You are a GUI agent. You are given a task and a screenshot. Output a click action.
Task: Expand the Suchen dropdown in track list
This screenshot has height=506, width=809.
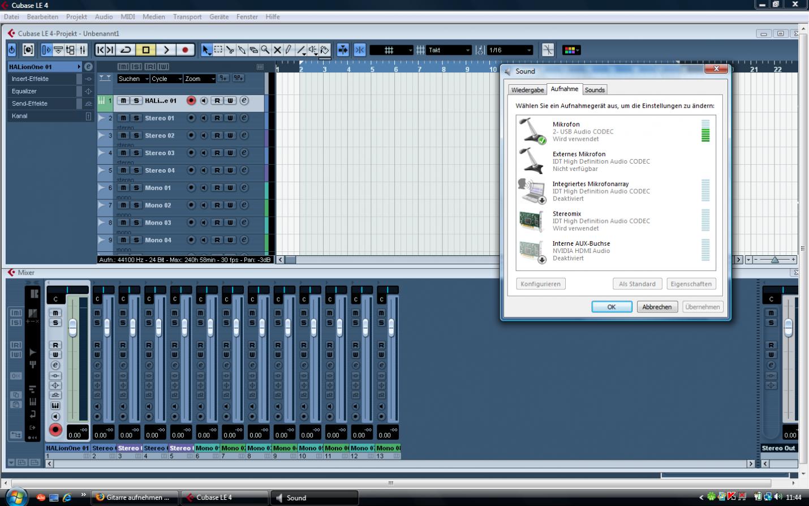point(132,79)
